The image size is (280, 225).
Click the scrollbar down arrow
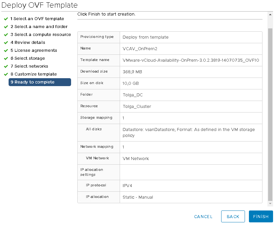[x=270, y=204]
